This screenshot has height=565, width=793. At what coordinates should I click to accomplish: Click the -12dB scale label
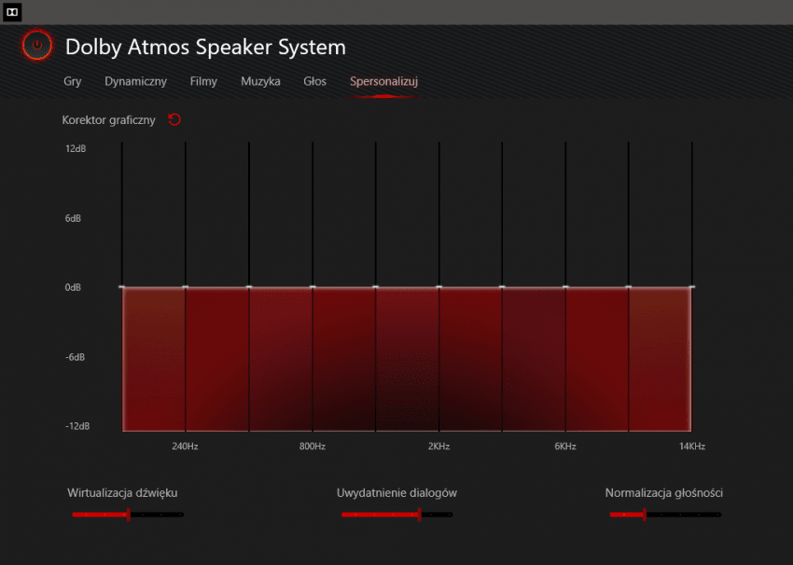click(77, 426)
